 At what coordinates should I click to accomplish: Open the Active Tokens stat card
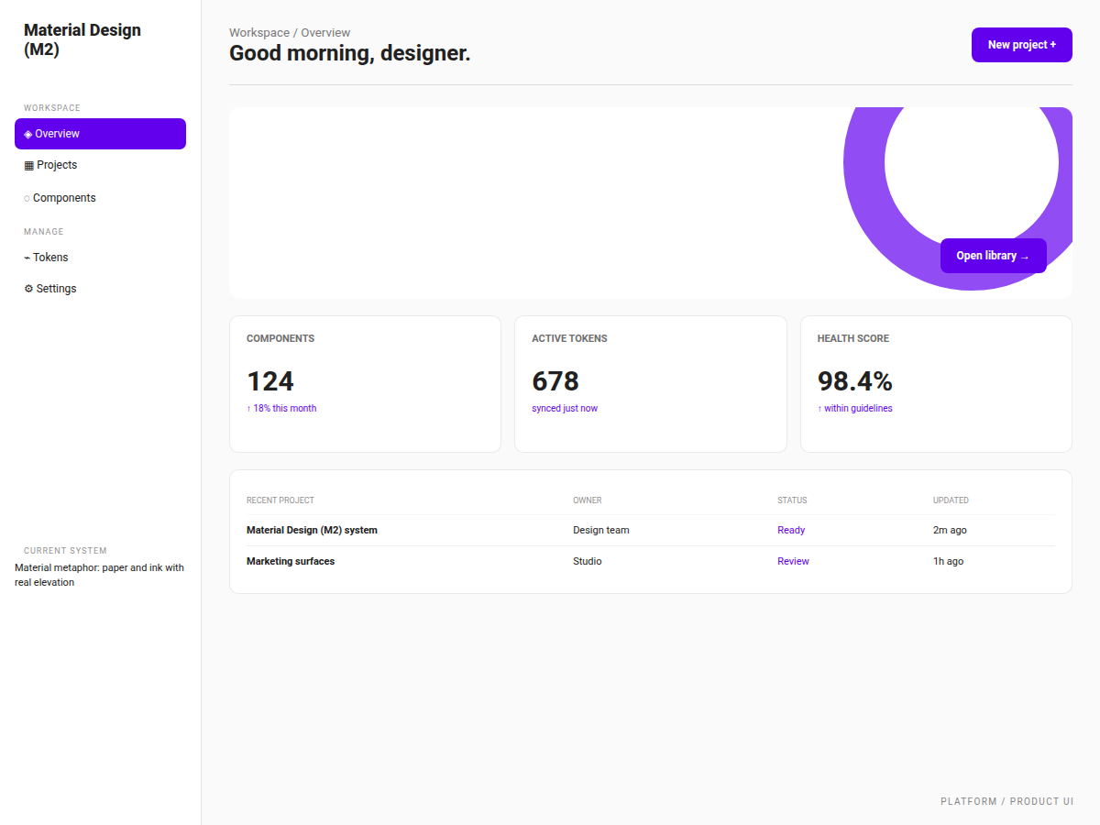(x=651, y=384)
